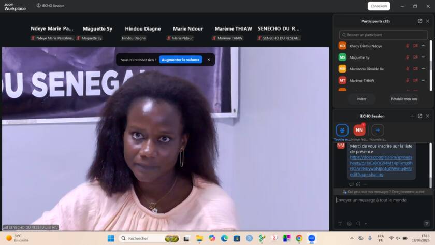Select Marème THIAW participant tile in top strip
The height and width of the screenshot is (245, 435).
point(234,33)
